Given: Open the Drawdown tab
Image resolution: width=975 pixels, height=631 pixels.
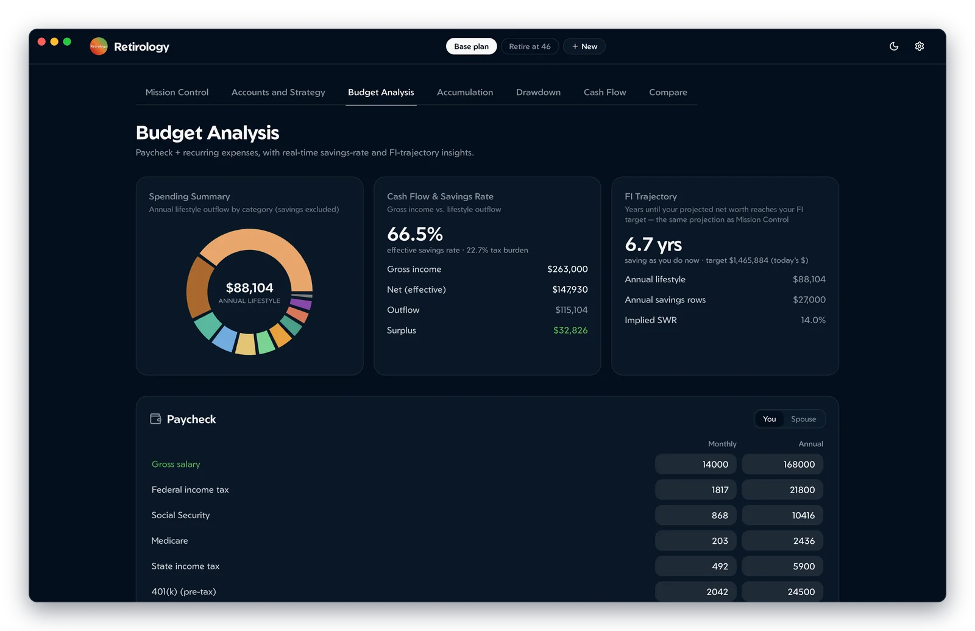Looking at the screenshot, I should click(538, 92).
